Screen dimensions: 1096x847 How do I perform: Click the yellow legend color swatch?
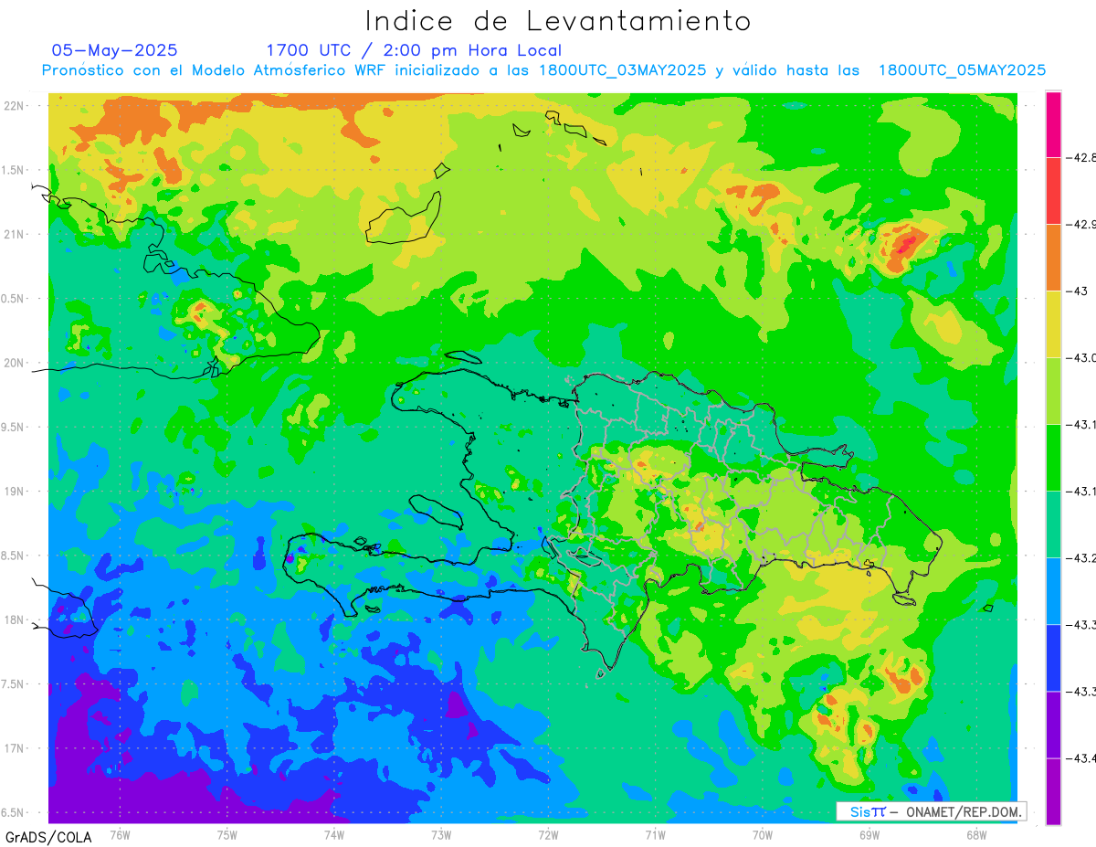click(1053, 324)
